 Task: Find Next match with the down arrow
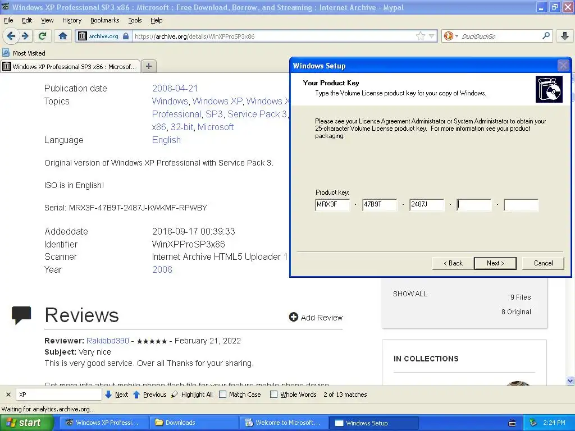coord(116,395)
